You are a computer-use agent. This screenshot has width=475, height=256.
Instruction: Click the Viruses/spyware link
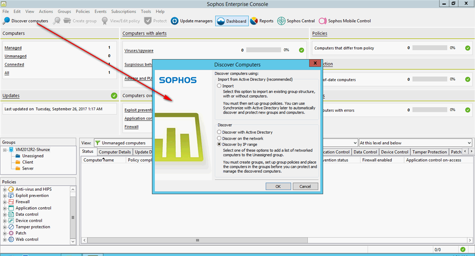coord(139,51)
